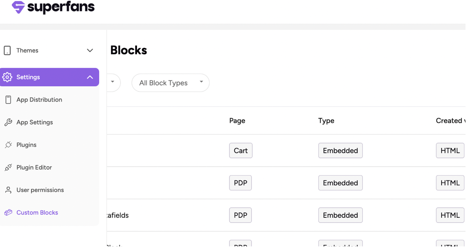Collapse the Settings section chevron
470x248 pixels.
pyautogui.click(x=90, y=77)
